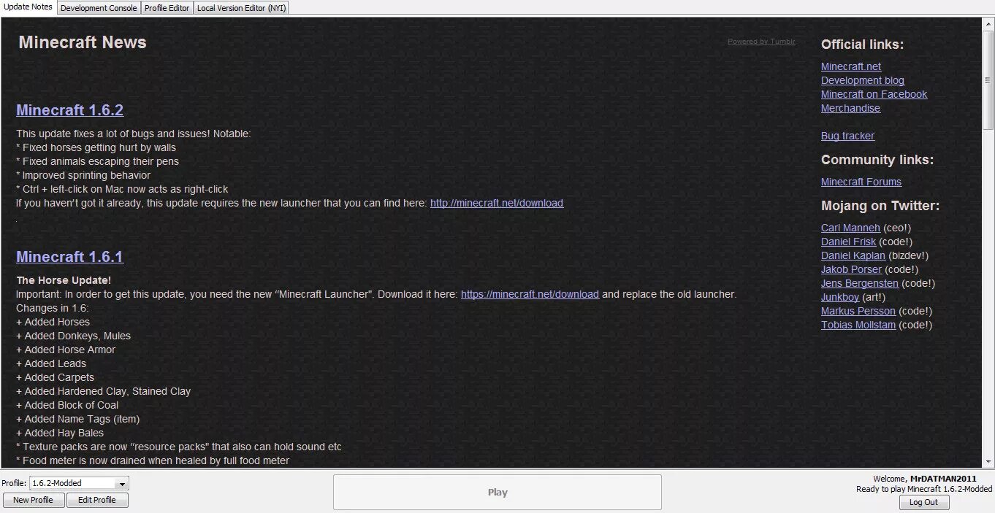Click the Minecraft News title text

pyautogui.click(x=83, y=42)
